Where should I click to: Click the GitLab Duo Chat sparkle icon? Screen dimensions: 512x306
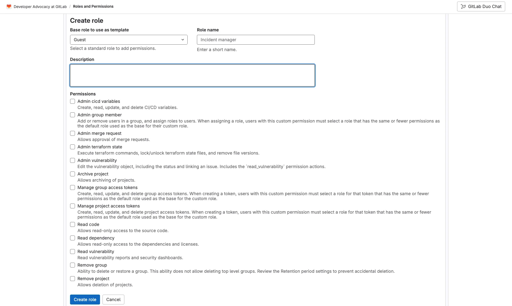pos(463,6)
